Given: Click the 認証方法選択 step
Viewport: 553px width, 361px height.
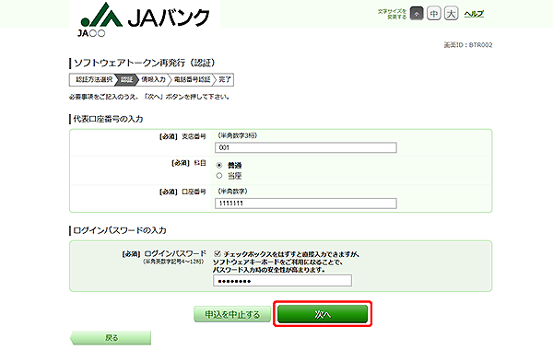Looking at the screenshot, I should click(94, 80).
